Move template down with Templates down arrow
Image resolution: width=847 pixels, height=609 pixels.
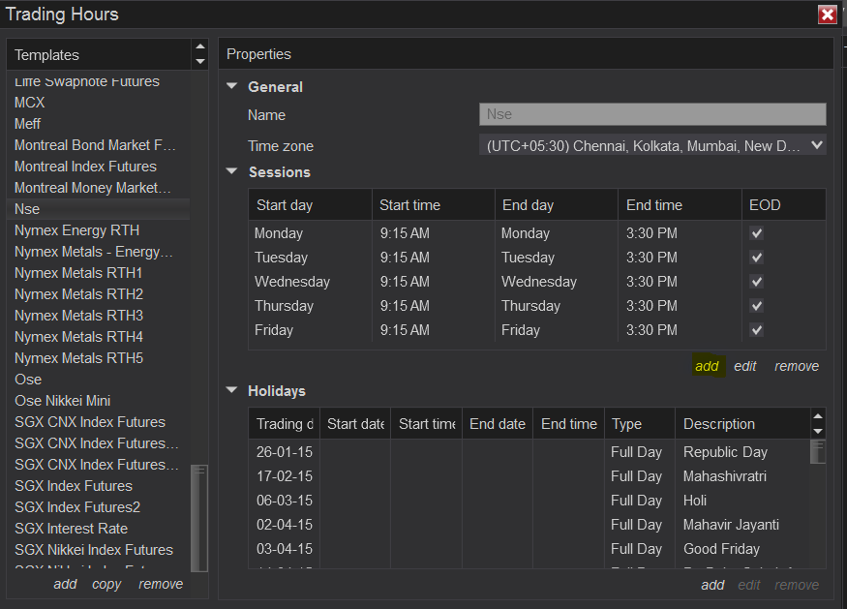click(200, 62)
